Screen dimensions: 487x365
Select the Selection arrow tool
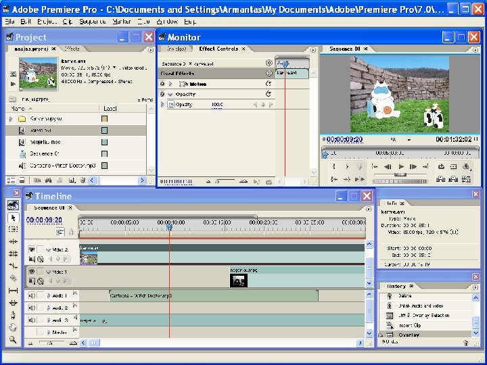click(13, 218)
